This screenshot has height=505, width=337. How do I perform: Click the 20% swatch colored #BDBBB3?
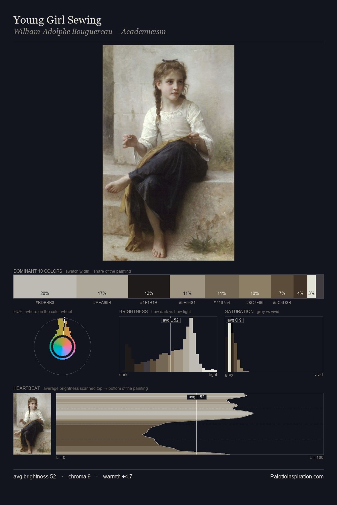coord(45,287)
